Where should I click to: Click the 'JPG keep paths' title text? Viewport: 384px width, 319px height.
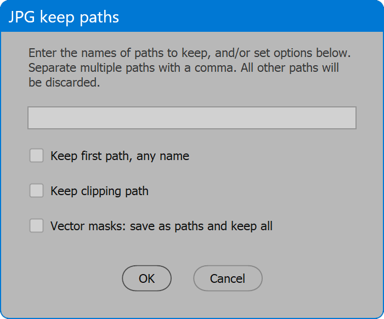64,17
